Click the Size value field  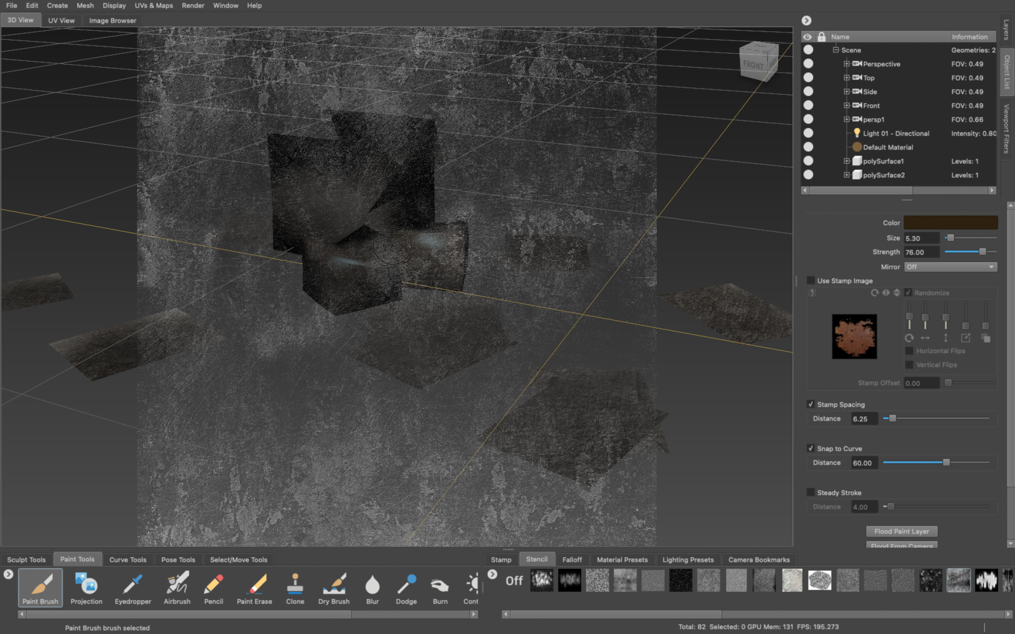tap(921, 238)
